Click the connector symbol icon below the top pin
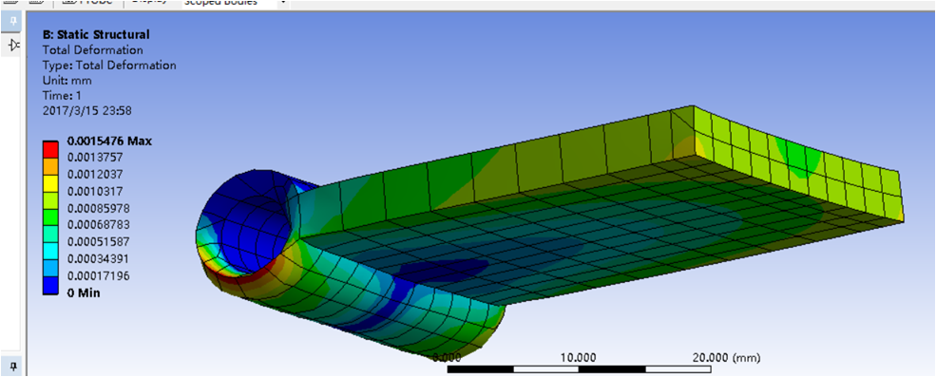Screen dimensions: 936x377 (13, 46)
